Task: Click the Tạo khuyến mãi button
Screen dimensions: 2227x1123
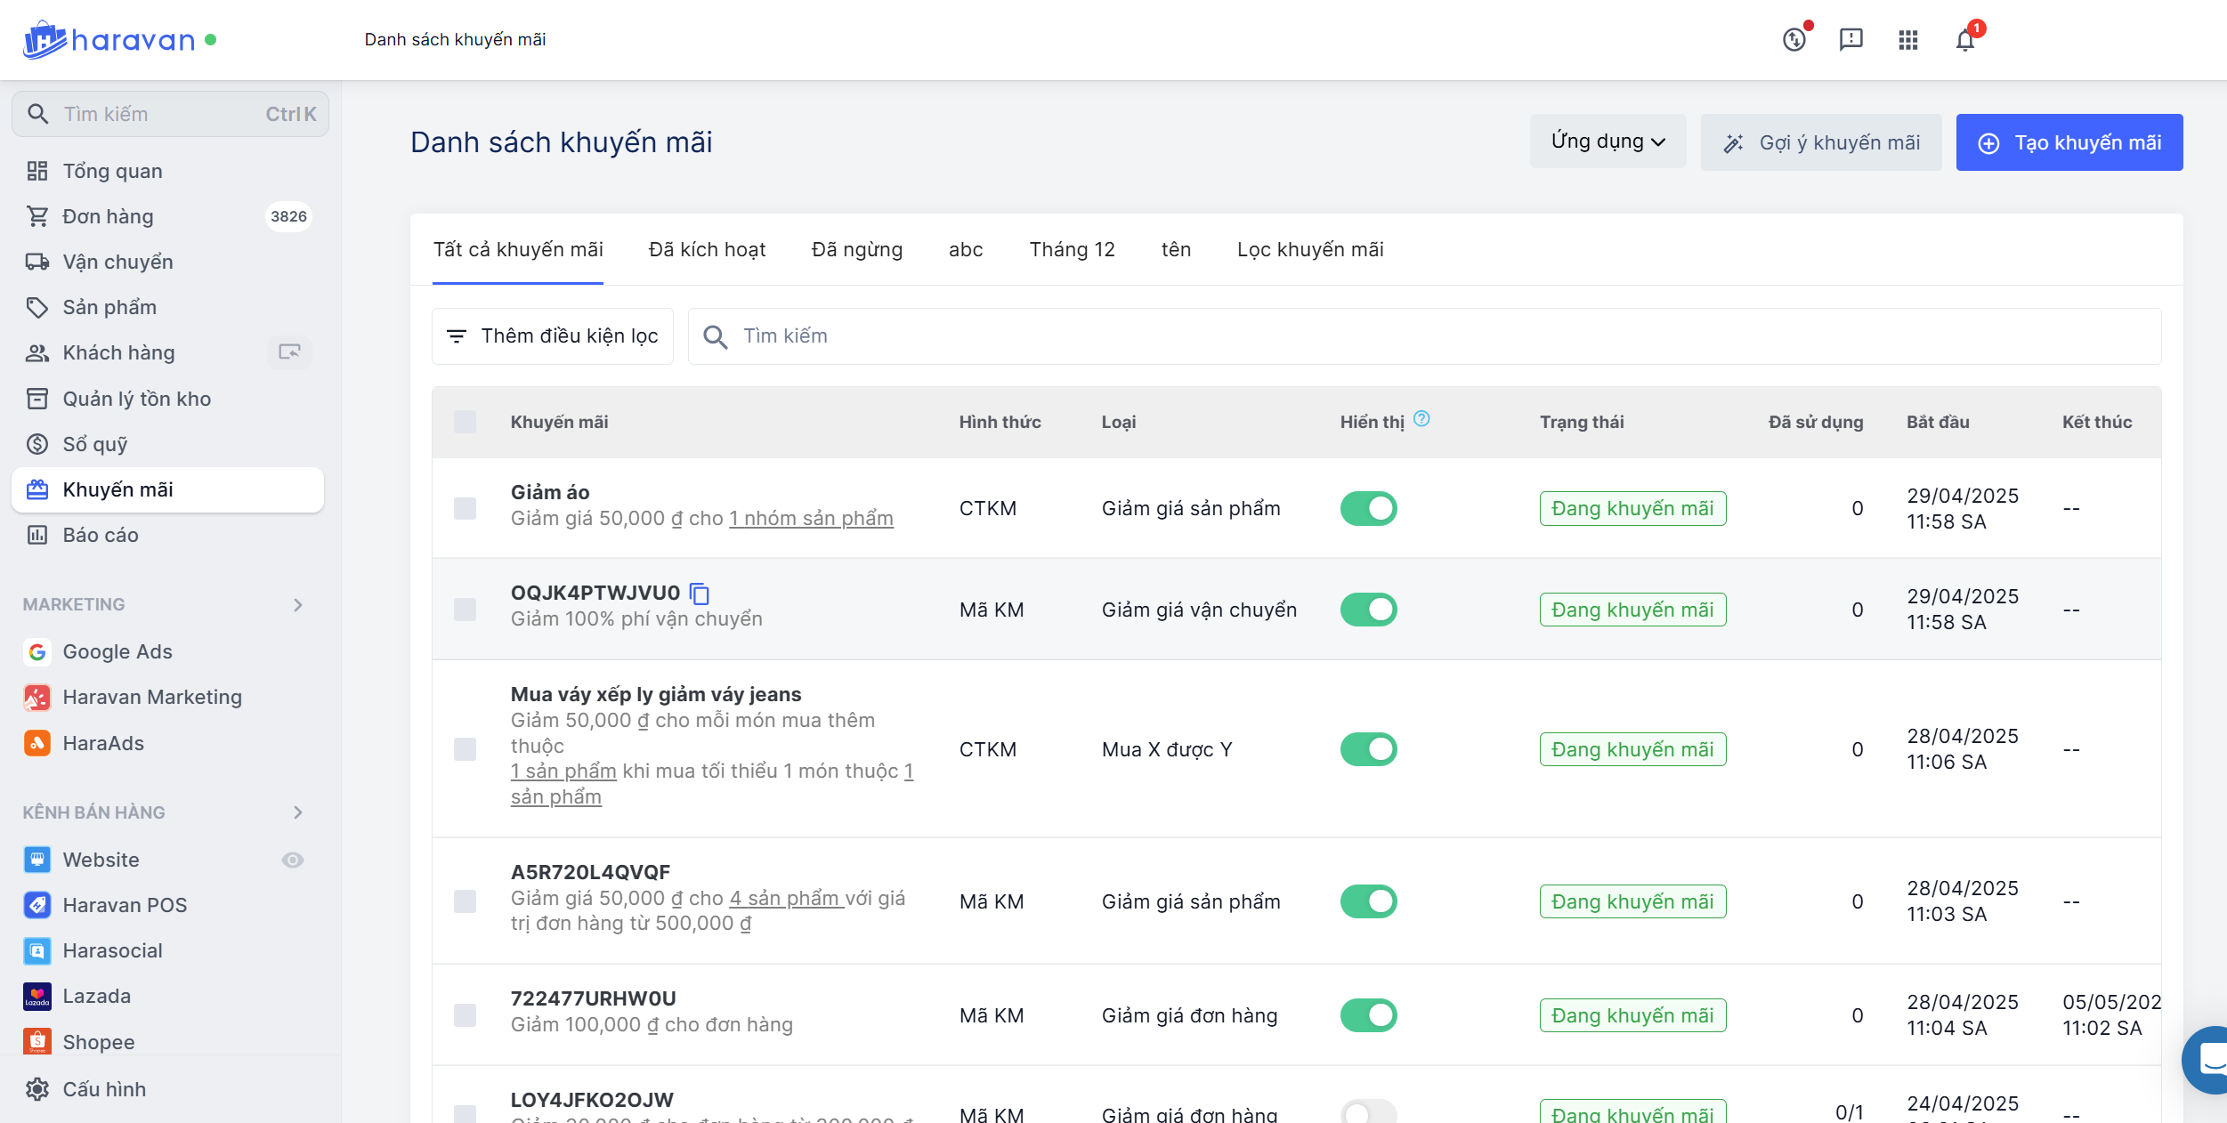Action: pos(2069,142)
